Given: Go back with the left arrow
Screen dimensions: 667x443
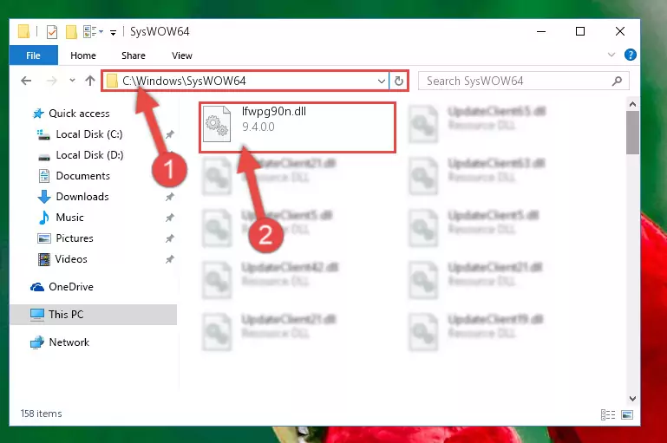Looking at the screenshot, I should point(26,81).
